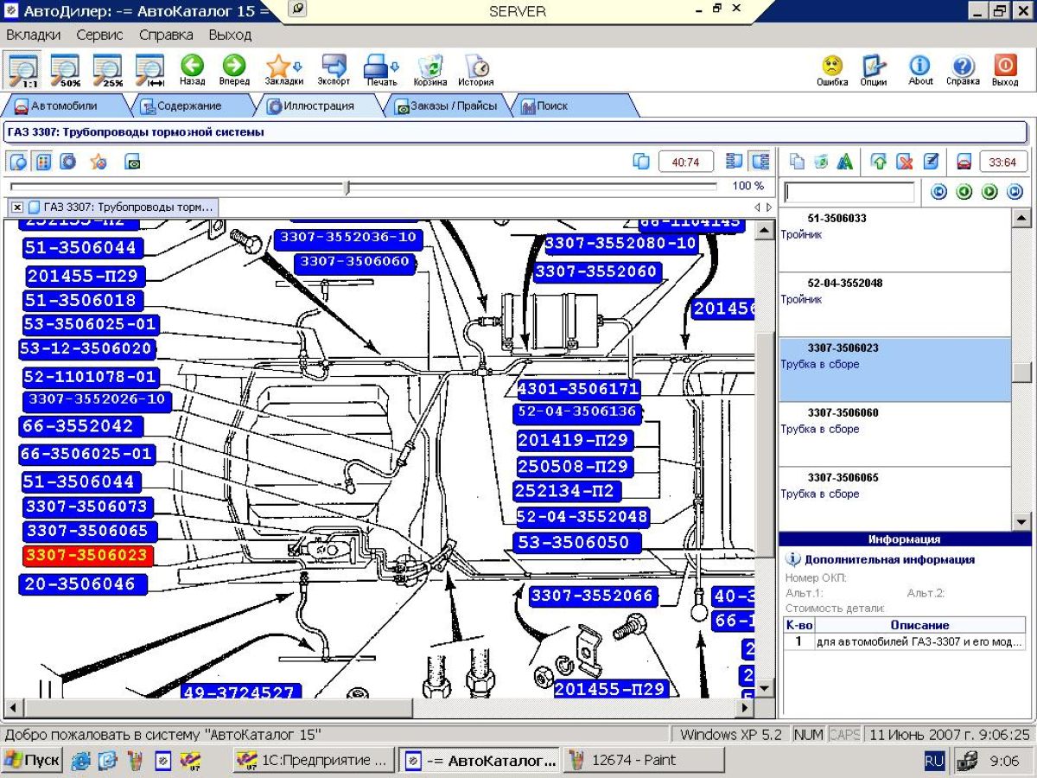Go forward with the Вперед button
The width and height of the screenshot is (1037, 778).
pos(233,69)
